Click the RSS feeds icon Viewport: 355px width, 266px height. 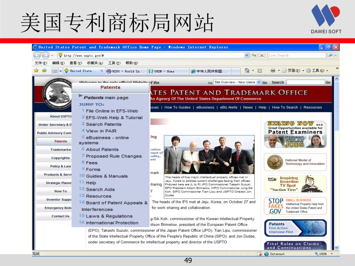click(260, 71)
